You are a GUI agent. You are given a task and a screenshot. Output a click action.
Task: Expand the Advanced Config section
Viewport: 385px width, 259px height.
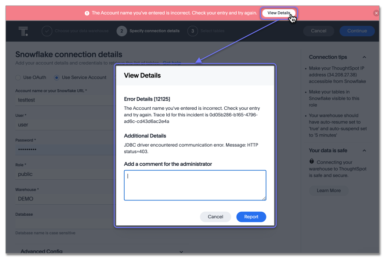click(181, 252)
